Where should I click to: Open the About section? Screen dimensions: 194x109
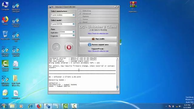tap(98, 22)
